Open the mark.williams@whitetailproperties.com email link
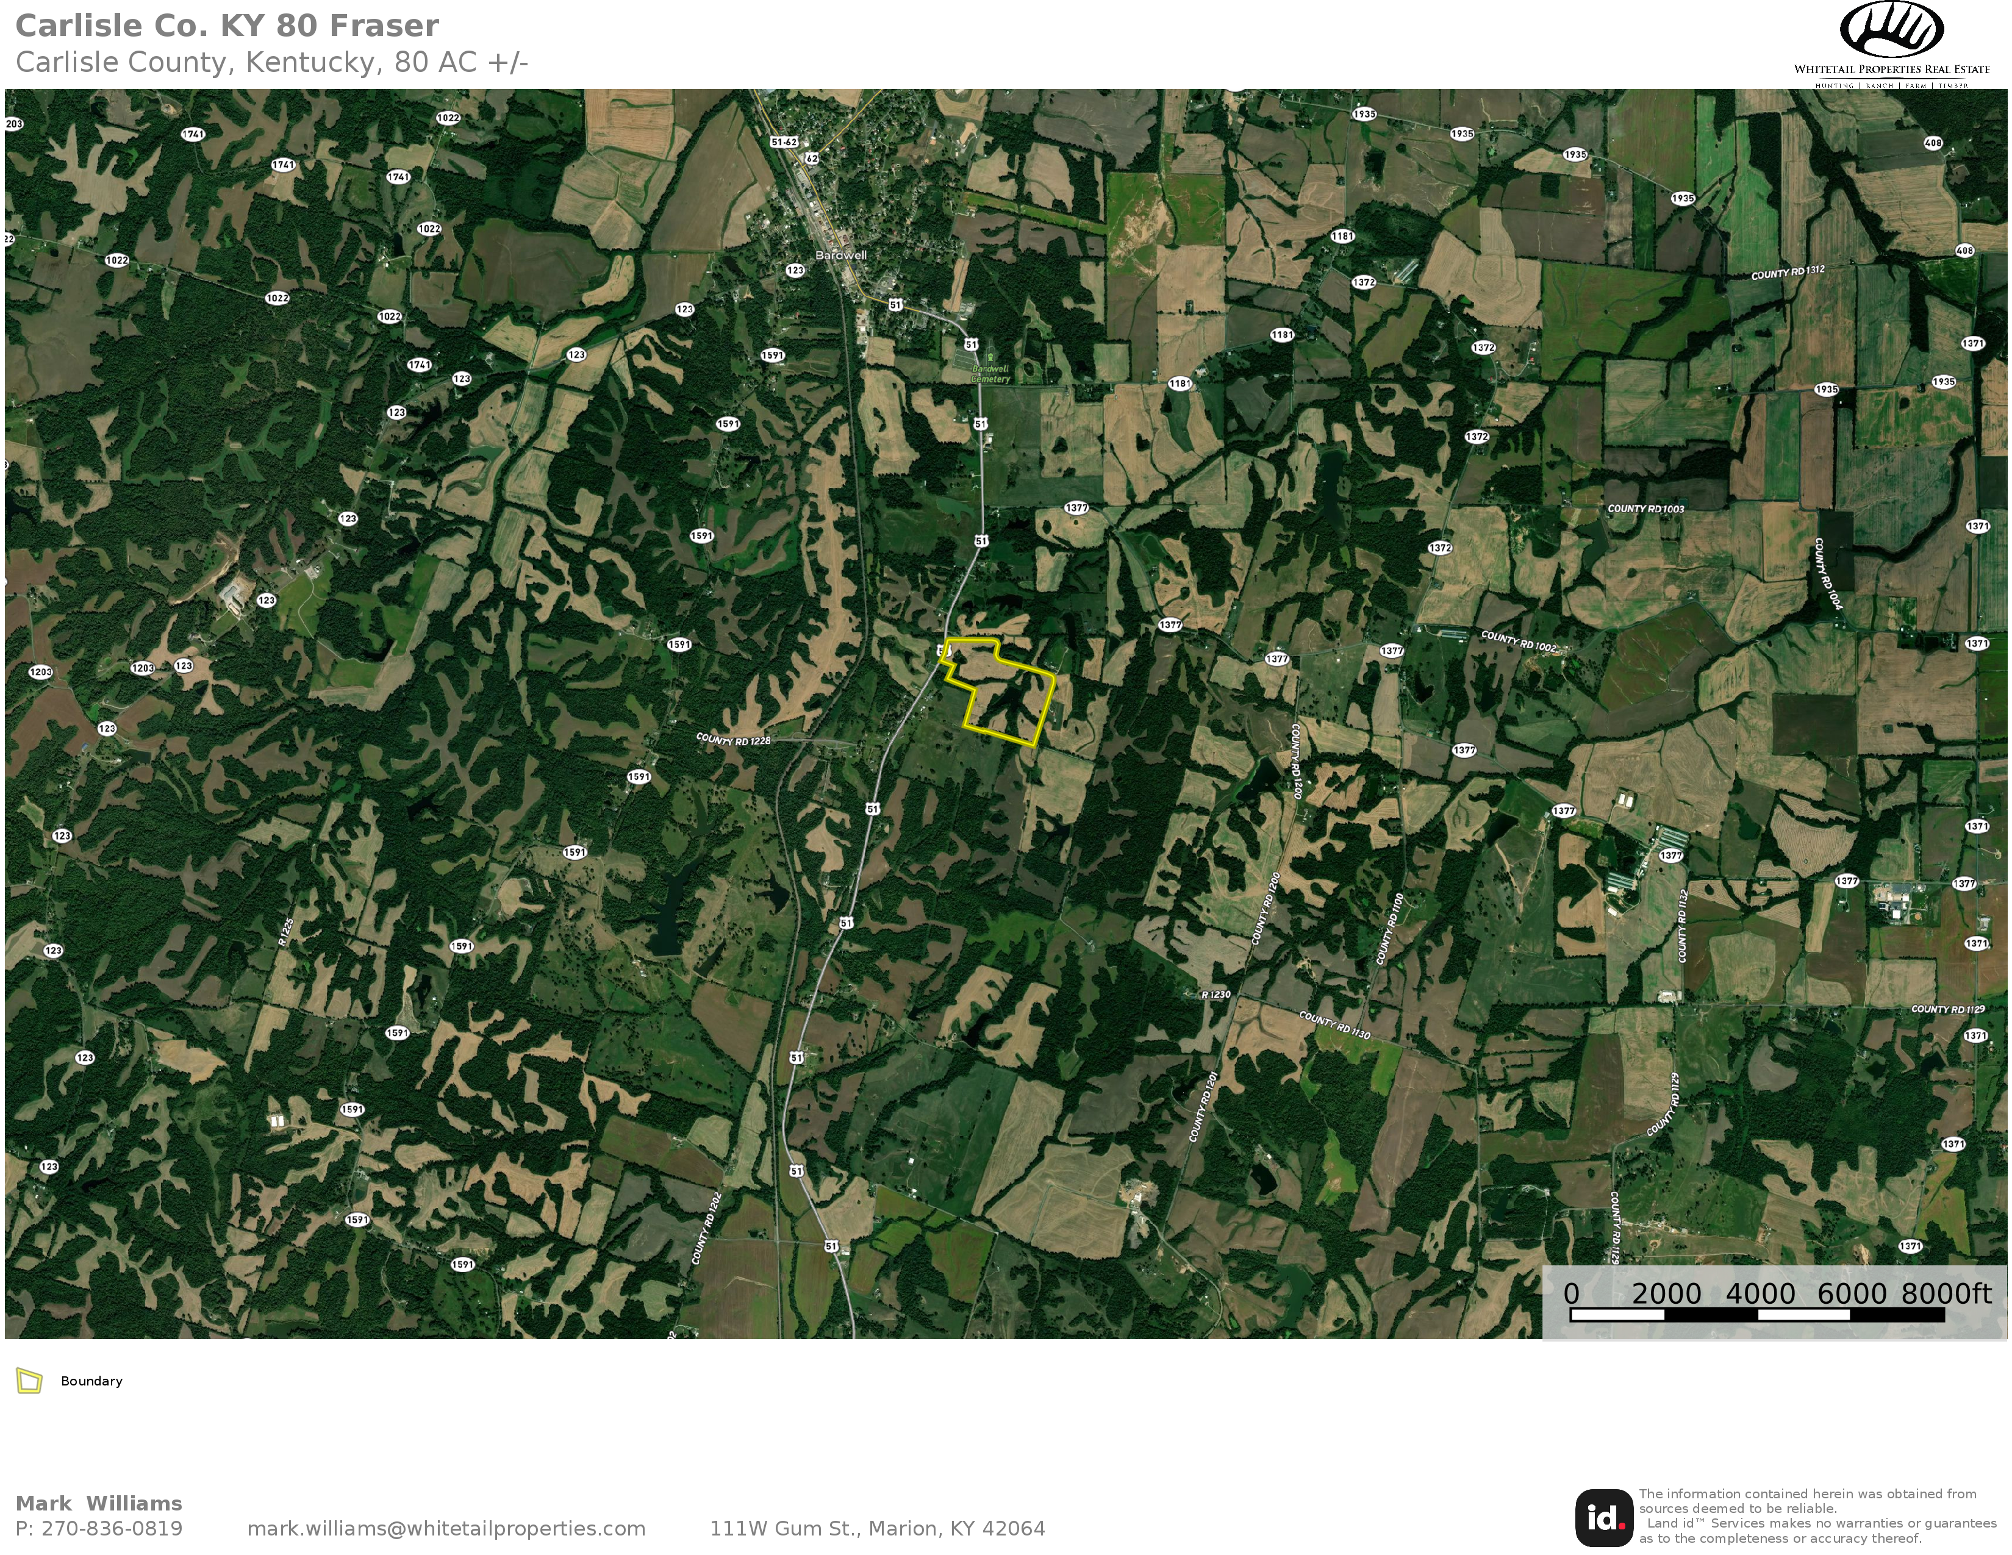2012x1555 pixels. click(x=446, y=1528)
